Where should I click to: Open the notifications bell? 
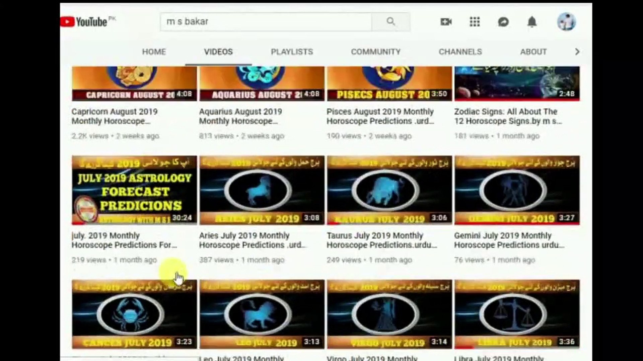click(532, 22)
